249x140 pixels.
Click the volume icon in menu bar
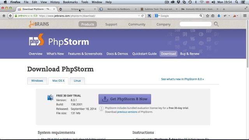coord(213,2)
